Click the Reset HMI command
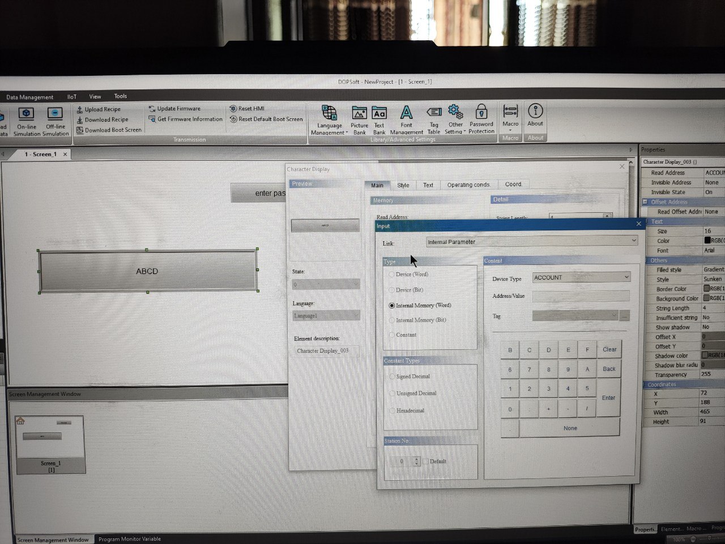The image size is (725, 544). pos(247,109)
